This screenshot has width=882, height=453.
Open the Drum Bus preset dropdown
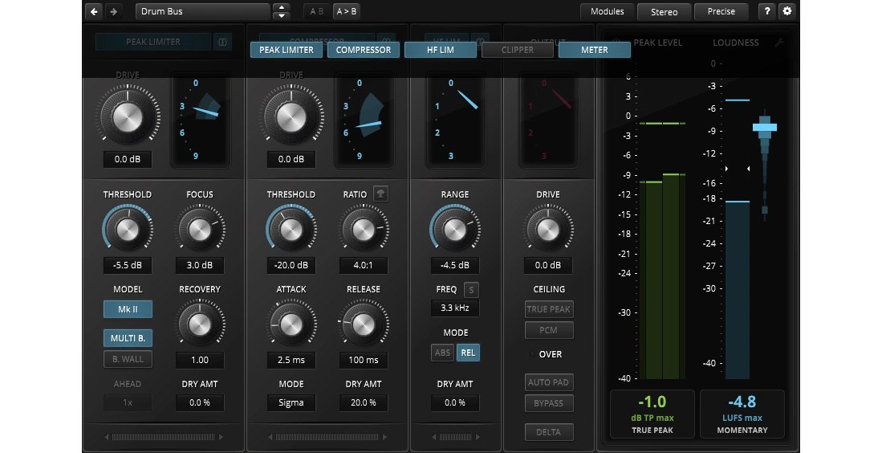202,11
